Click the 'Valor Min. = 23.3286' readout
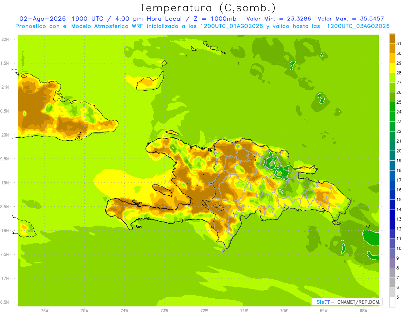 click(x=279, y=19)
